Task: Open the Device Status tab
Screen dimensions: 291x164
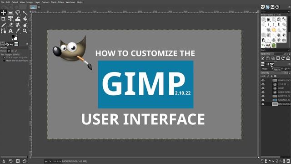Action: click(7, 44)
